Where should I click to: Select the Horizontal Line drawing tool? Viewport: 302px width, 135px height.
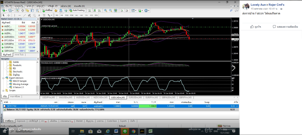click(20, 15)
